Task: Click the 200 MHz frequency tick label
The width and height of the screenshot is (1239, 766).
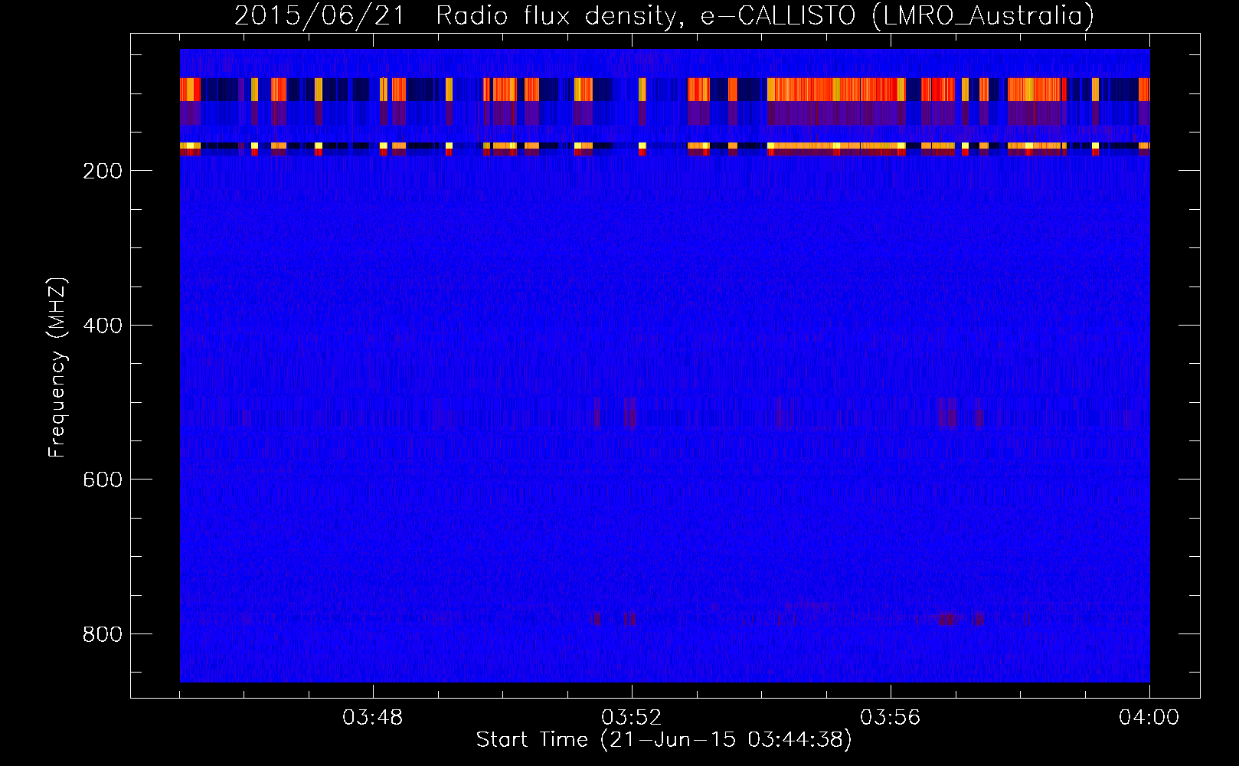Action: 103,171
